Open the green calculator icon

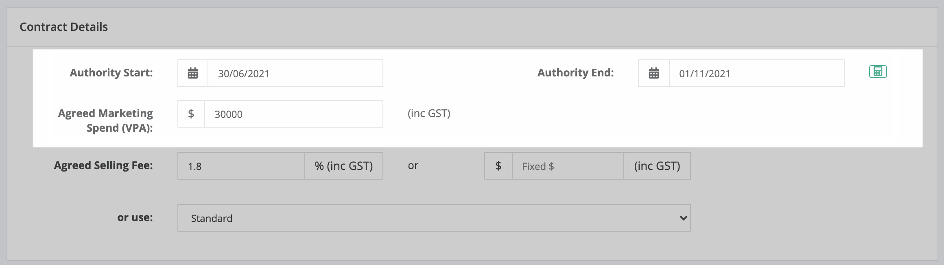(878, 72)
